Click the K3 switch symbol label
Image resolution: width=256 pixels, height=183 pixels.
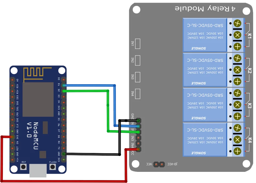pos(249,105)
